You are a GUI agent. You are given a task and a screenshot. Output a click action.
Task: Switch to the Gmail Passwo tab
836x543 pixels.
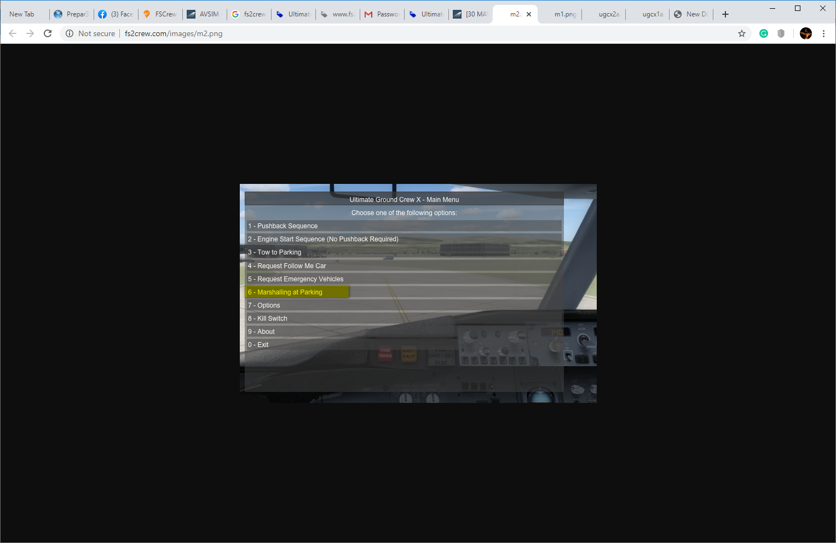pyautogui.click(x=382, y=14)
